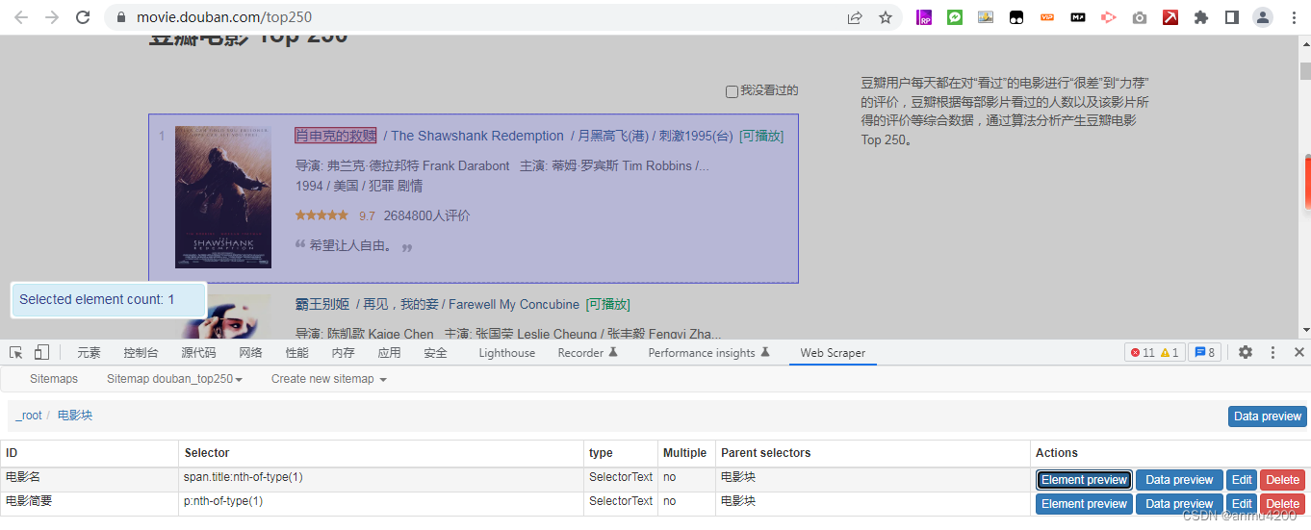Screen dimensions: 1311x530
Task: Switch to the 网络 DevTools tab
Action: click(x=250, y=353)
